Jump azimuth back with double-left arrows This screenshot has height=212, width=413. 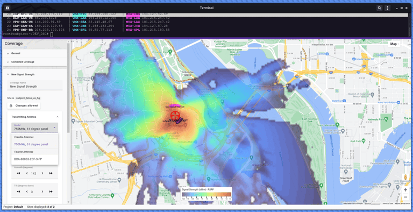click(x=18, y=173)
